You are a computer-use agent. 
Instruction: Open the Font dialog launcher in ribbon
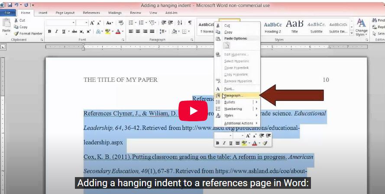123,39
